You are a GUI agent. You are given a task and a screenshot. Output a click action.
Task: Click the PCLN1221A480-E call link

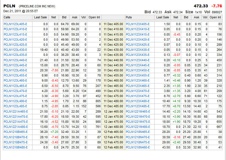pyautogui.click(x=15, y=127)
